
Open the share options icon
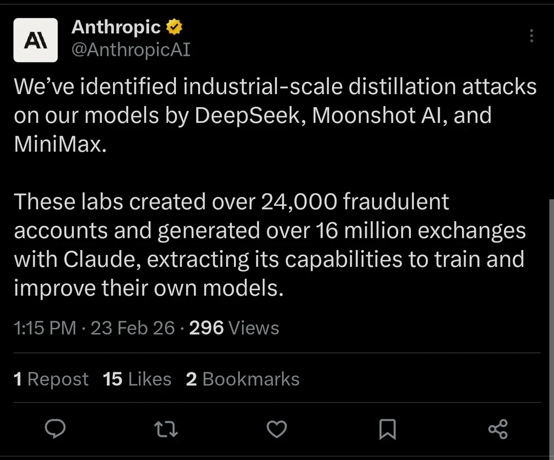498,429
